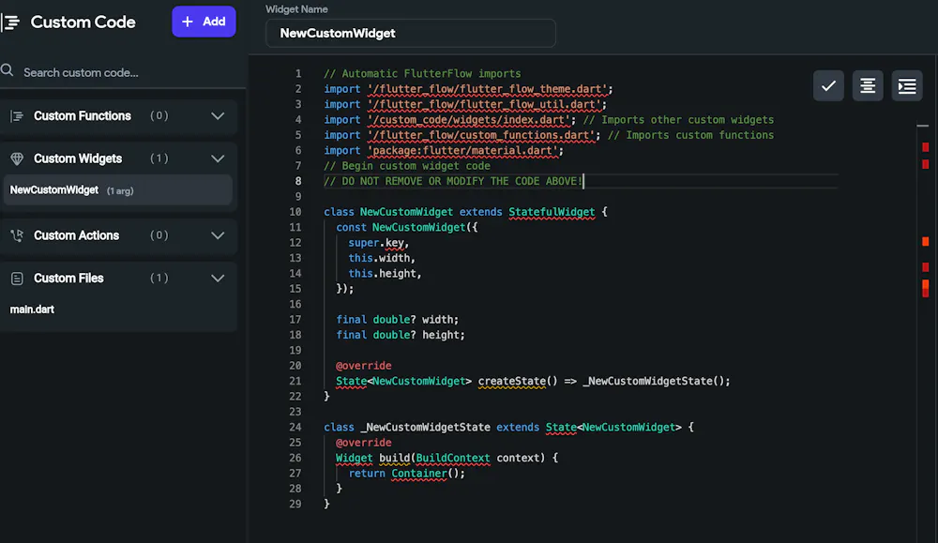Open the main.dart custom file
Screen dimensions: 938x543
[x=32, y=309]
